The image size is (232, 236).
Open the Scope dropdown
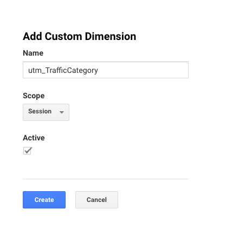46,112
